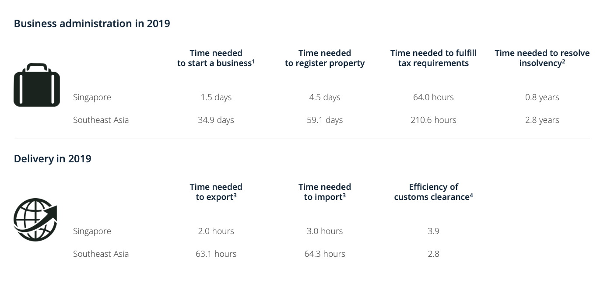Select Southeast Asia's 59.1 days value
Screen dimensions: 611x287
click(325, 120)
